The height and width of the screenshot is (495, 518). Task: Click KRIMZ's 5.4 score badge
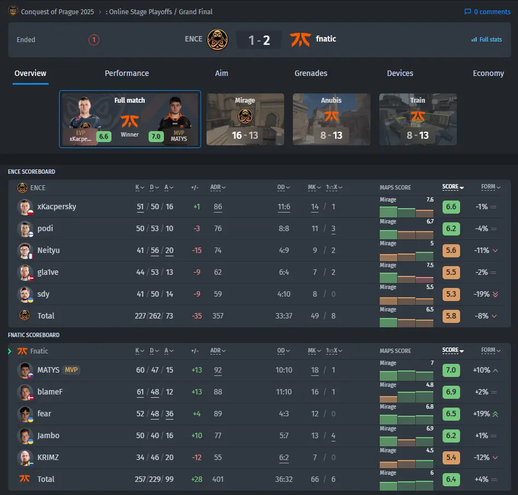click(x=451, y=457)
